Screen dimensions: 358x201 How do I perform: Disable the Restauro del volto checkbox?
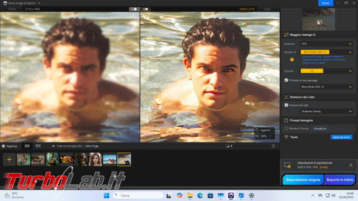click(286, 105)
